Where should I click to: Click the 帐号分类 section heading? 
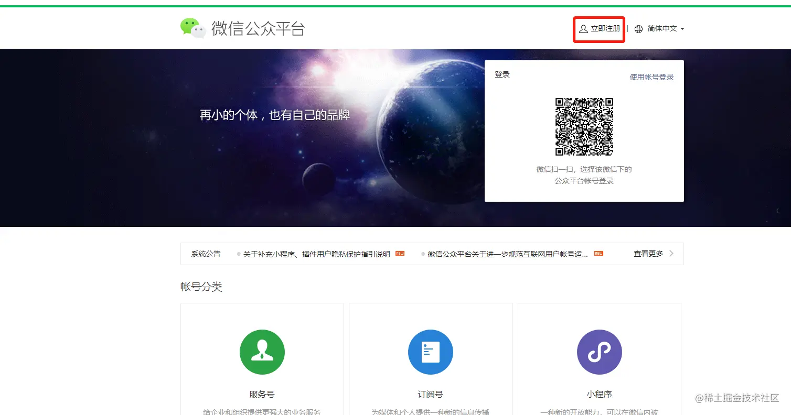pos(201,287)
